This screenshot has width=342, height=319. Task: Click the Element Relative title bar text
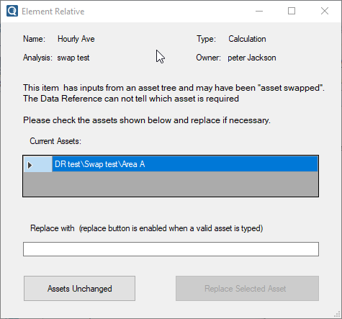tap(53, 12)
